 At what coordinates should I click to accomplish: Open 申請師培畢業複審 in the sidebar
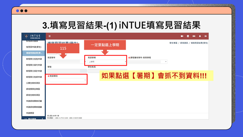point(34,107)
